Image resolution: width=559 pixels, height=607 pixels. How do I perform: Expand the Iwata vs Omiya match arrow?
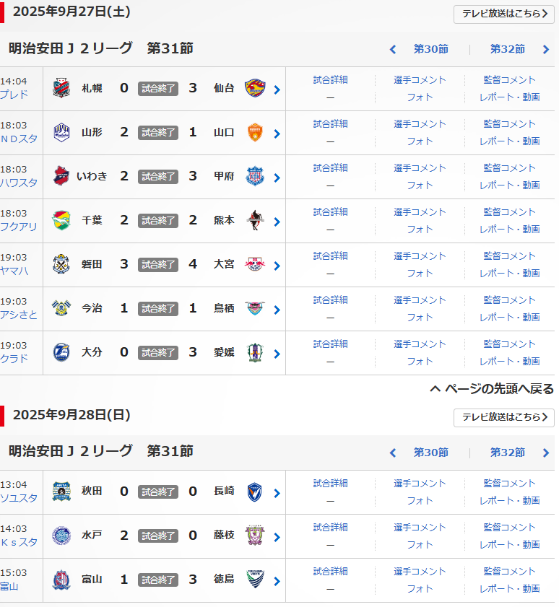pos(277,266)
